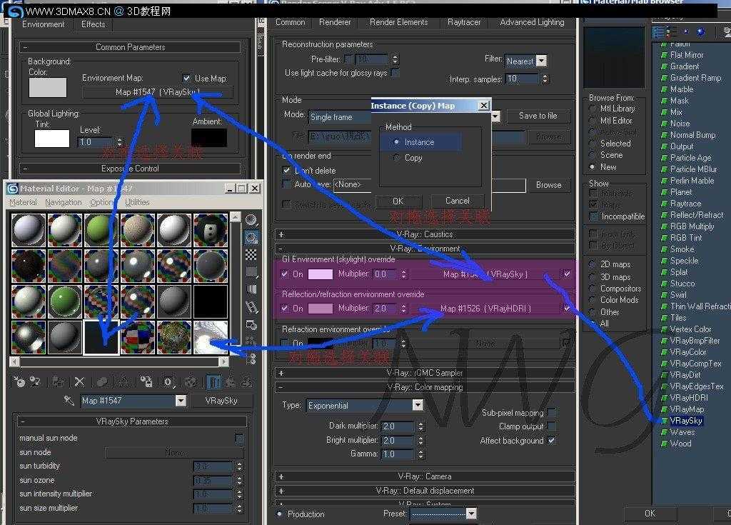Open Material Editor Options icon
The height and width of the screenshot is (525, 731).
251,324
